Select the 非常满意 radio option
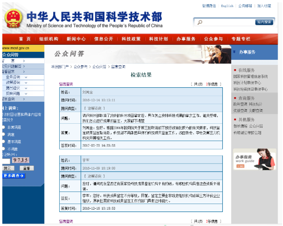283x226 pixels. pos(3,127)
